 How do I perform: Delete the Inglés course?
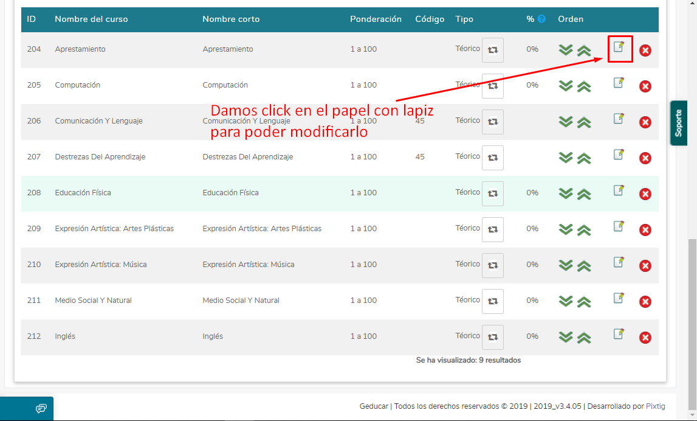(645, 338)
